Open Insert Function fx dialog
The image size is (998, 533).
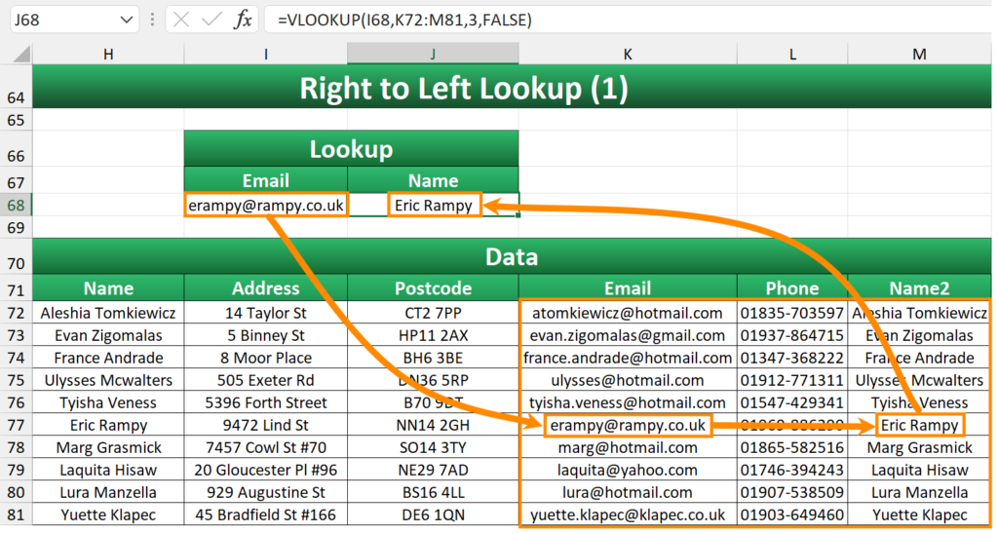[244, 19]
